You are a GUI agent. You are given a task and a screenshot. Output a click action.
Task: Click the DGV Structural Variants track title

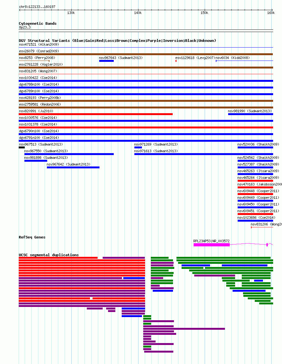coord(117,41)
